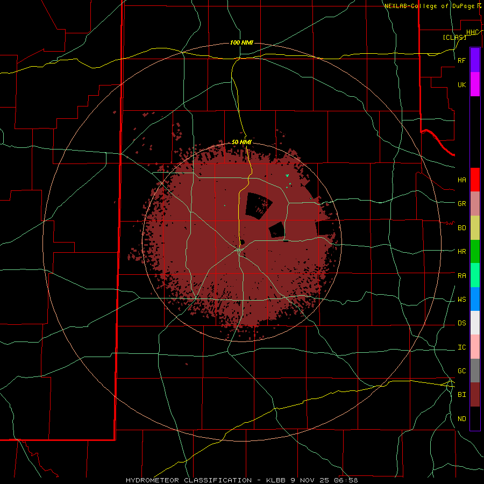Click the KLBB radar site identifier
Screen dimensions: 484x484
(276, 480)
